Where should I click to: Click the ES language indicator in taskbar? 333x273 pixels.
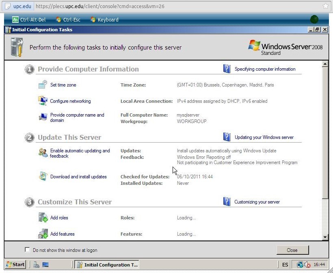[x=285, y=264]
